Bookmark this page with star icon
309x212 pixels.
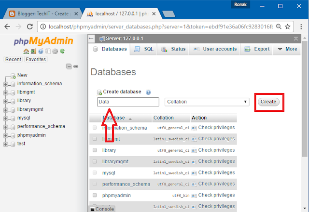tap(288, 26)
